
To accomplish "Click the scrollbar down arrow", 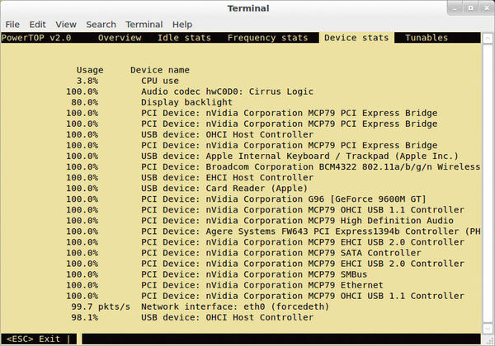I will coord(488,328).
